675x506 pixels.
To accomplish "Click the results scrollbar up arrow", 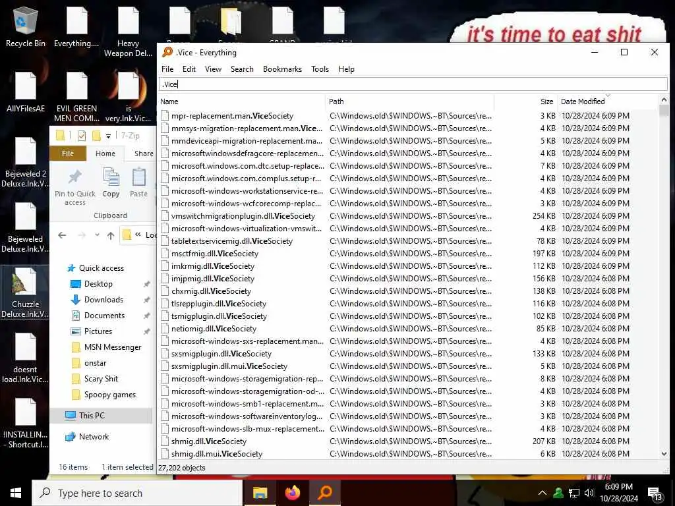I will click(664, 100).
